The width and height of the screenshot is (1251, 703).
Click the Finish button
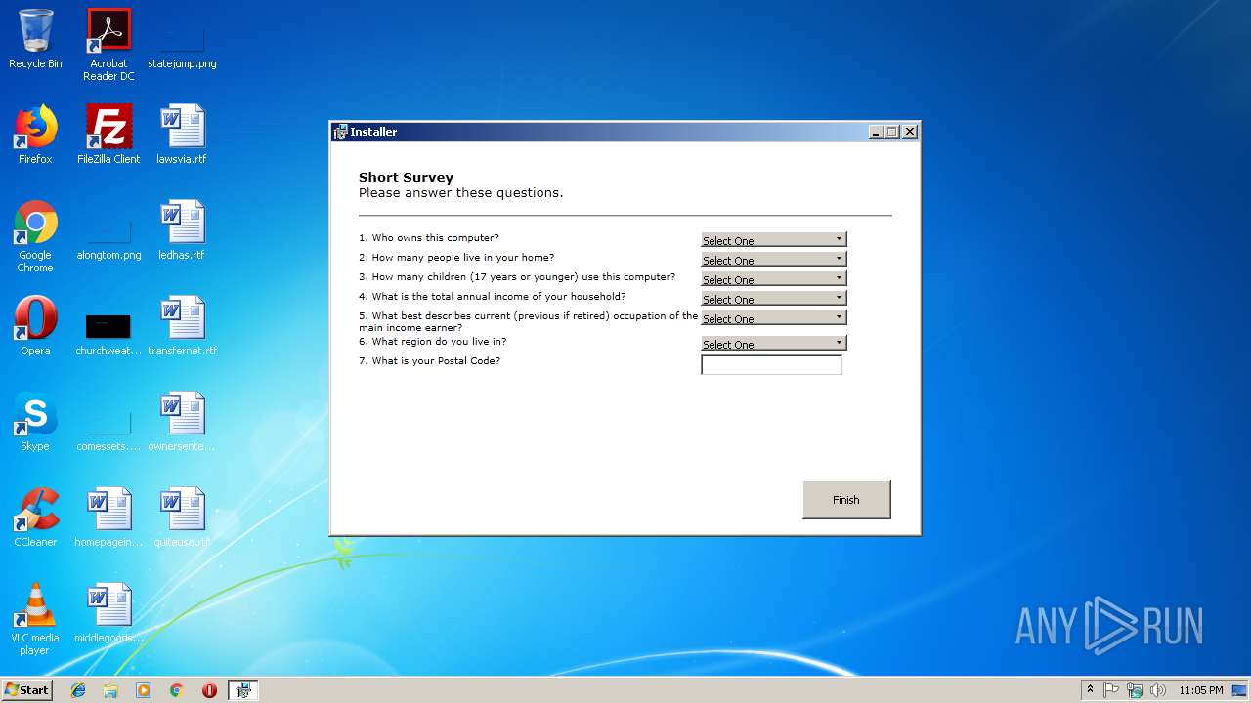click(x=846, y=500)
